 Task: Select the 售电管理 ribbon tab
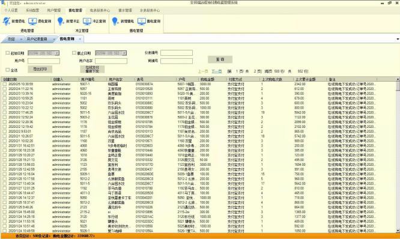pyautogui.click(x=75, y=10)
